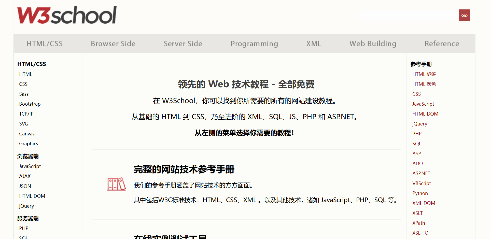
Task: Open the XML navigation tab
Action: coord(314,44)
